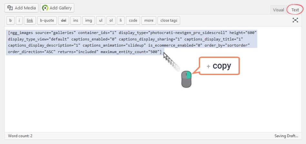Screen dimensions: 306x144
Task: Insert the more tag button
Action: coord(149,20)
